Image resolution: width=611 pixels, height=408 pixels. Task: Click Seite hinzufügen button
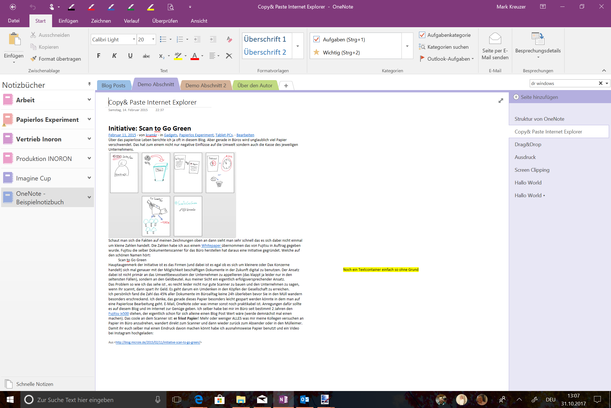(x=535, y=97)
